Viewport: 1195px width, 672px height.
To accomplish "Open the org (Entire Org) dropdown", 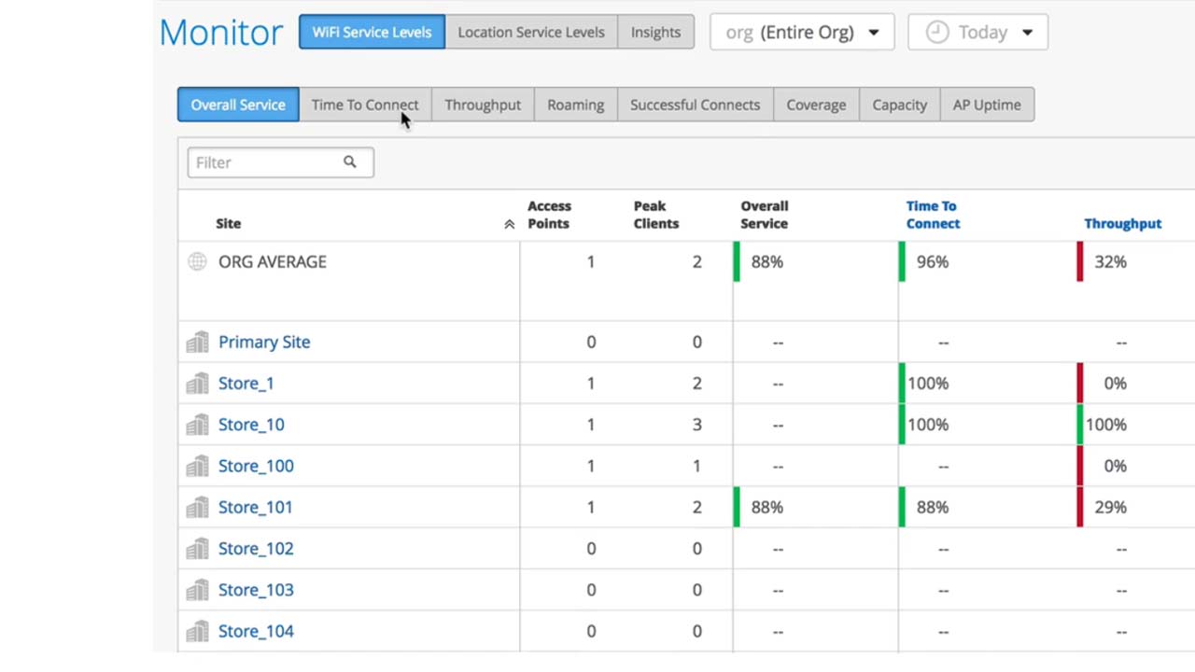I will pos(802,32).
